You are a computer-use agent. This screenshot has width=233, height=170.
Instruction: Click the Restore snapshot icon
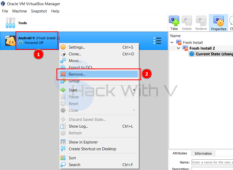click(x=201, y=21)
